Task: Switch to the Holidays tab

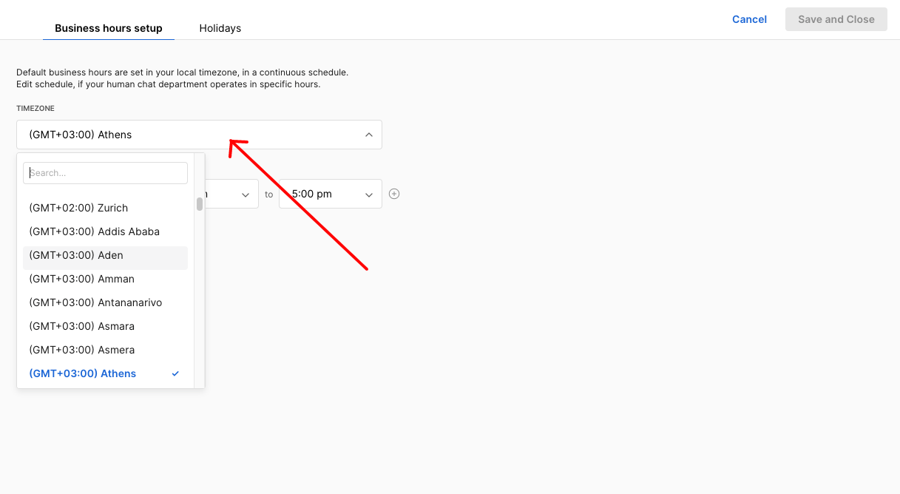Action: point(220,28)
